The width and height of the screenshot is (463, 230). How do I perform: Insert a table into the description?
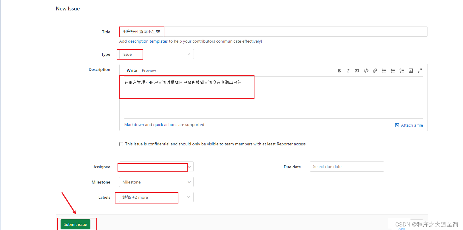410,70
